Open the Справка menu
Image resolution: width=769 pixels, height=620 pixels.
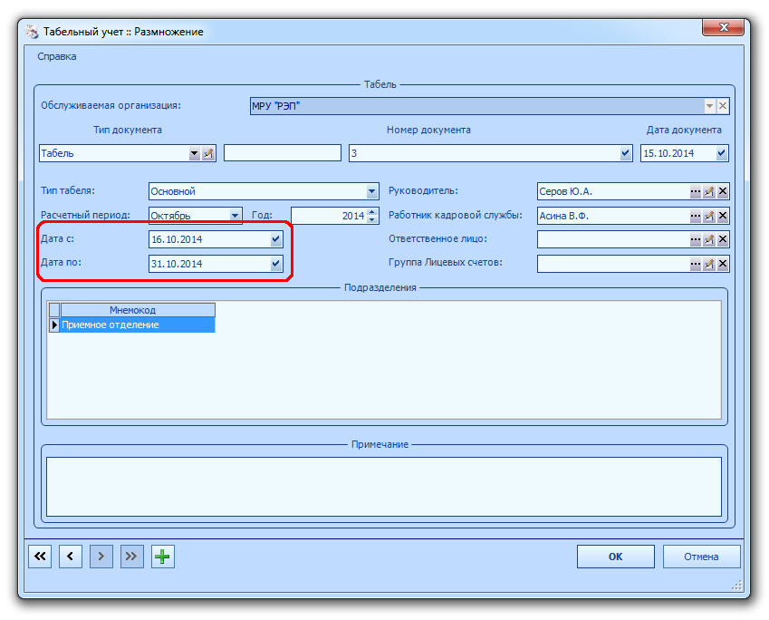pos(57,56)
